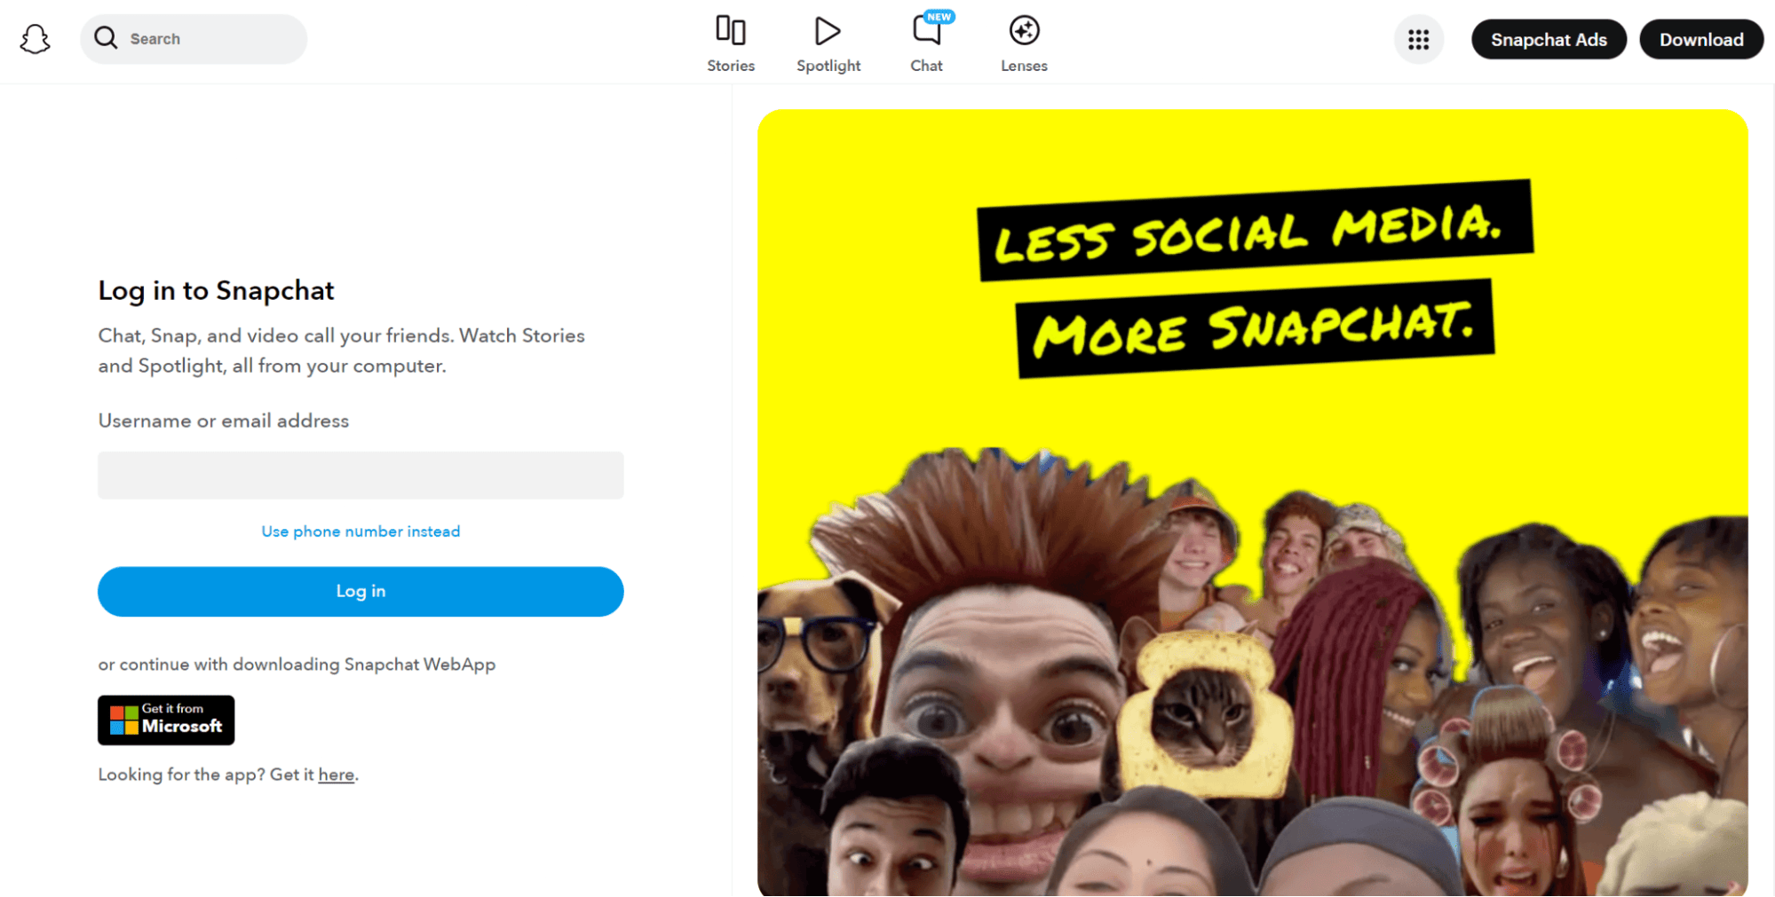1775x897 pixels.
Task: Click the Microsoft four-color logo
Action: point(123,720)
